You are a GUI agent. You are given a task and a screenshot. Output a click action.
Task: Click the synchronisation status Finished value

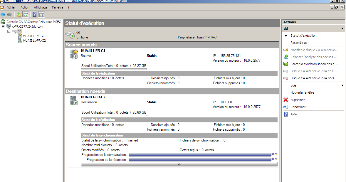[x=132, y=140]
